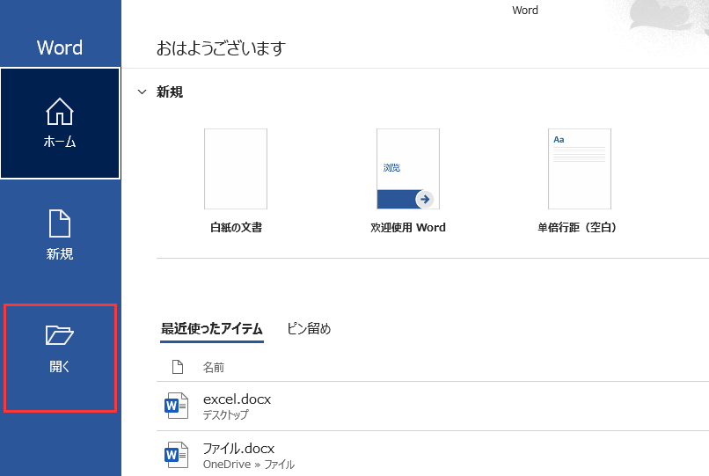The height and width of the screenshot is (476, 709).
Task: Open the 欢迎使用 Word template
Action: point(408,169)
